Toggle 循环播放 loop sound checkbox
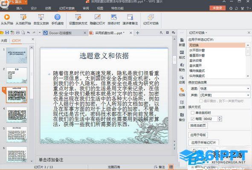Screen dimensions: 252x170 (201, 101)
